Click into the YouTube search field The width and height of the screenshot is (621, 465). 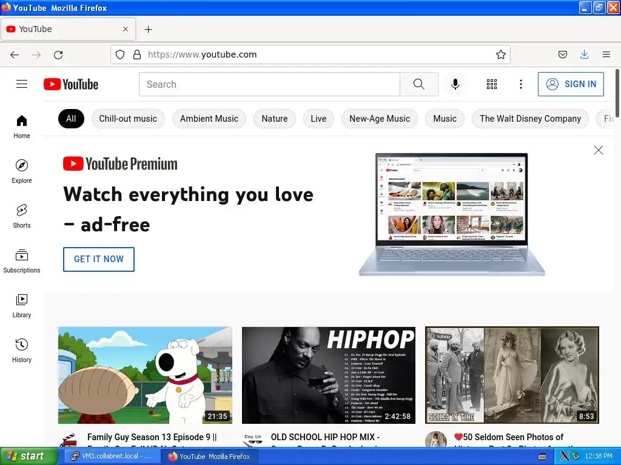pos(269,84)
